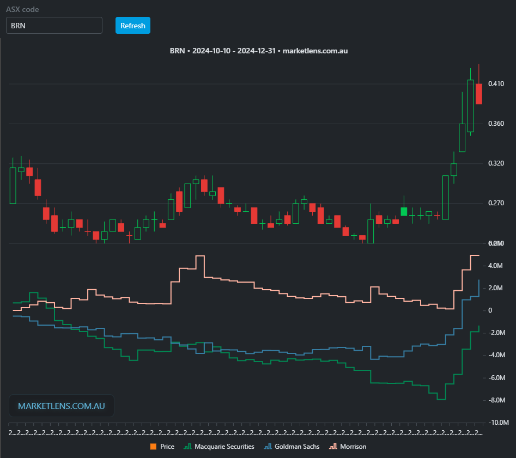516x458 pixels.
Task: Focus the ASX code input field
Action: tap(54, 26)
